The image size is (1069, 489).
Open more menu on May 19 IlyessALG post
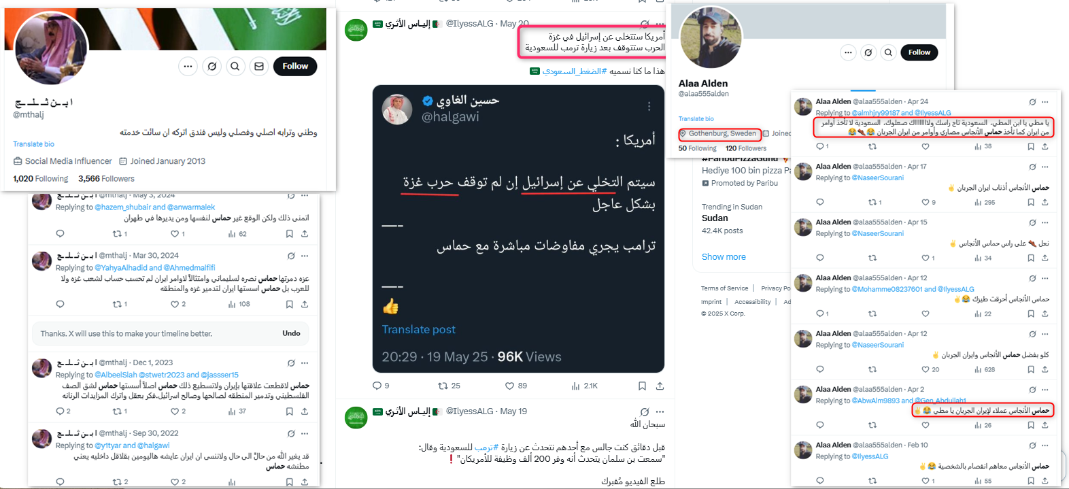pos(660,411)
